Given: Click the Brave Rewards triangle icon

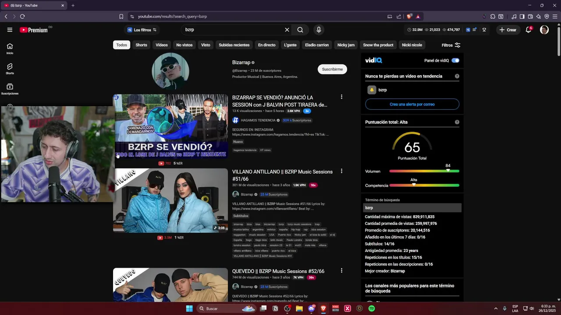Looking at the screenshot, I should [x=418, y=17].
